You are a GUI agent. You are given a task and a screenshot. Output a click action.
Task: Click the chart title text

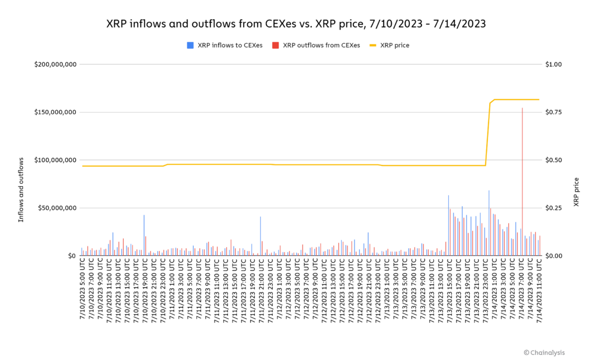[296, 24]
